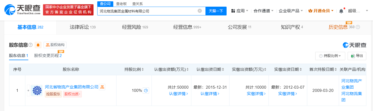This screenshot has height=111, width=373.
Task: Switch to the 查公司 search tab
Action: tap(105, 4)
